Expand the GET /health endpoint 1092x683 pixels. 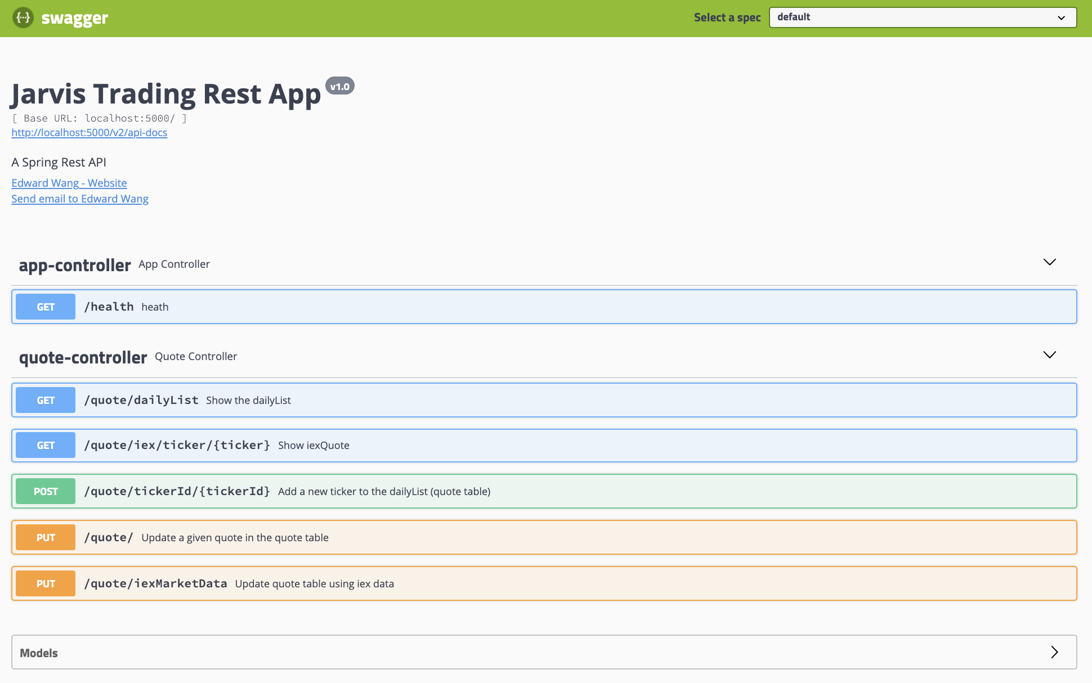[544, 307]
